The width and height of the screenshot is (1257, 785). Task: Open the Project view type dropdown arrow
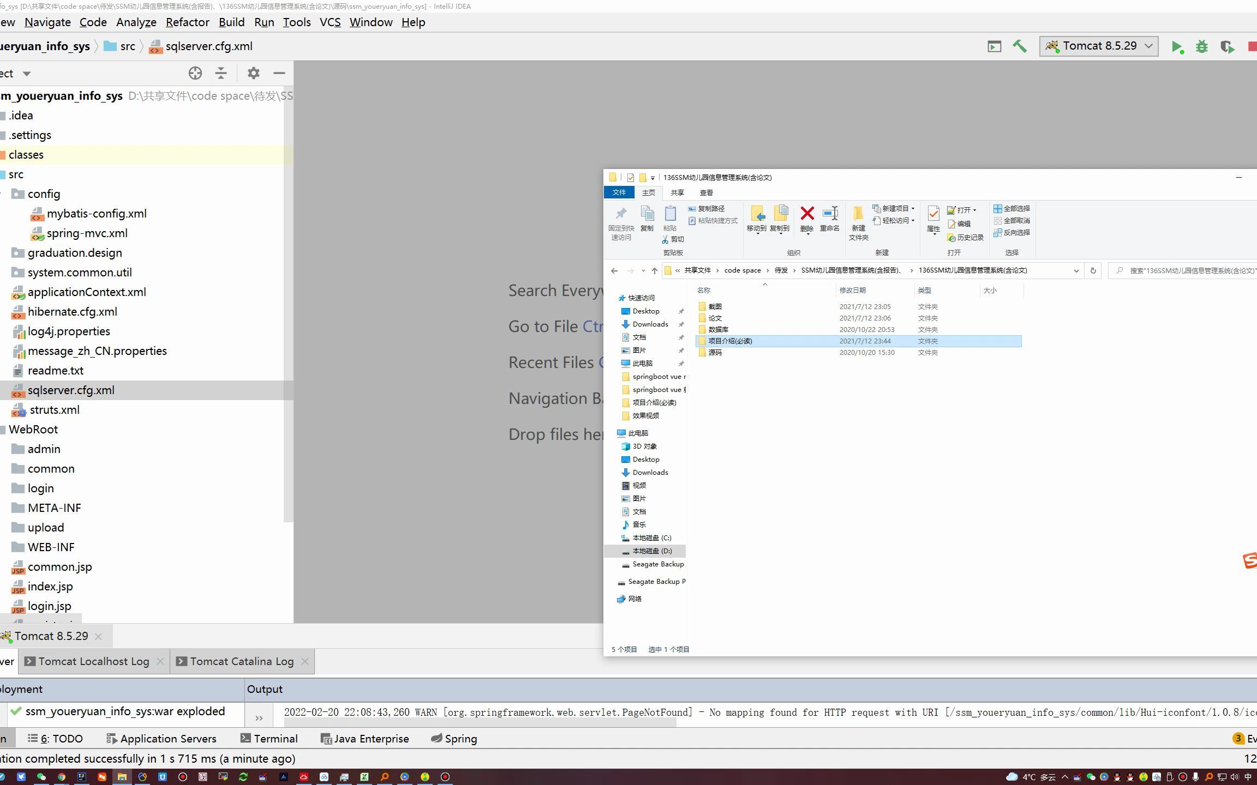pyautogui.click(x=27, y=74)
